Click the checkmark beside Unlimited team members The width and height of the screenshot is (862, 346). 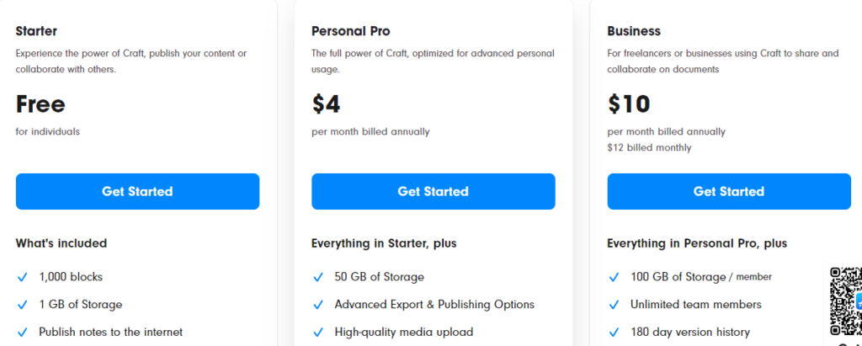click(614, 305)
